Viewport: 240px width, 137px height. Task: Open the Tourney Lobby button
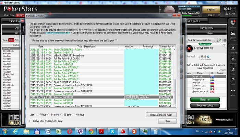(x=205, y=106)
